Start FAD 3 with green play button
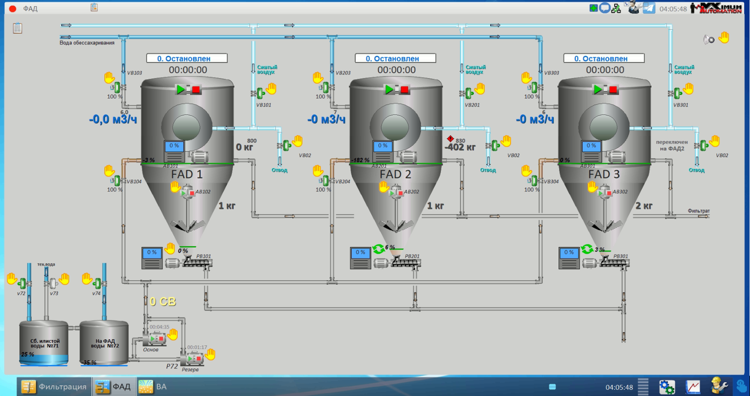The width and height of the screenshot is (750, 396). [x=598, y=90]
